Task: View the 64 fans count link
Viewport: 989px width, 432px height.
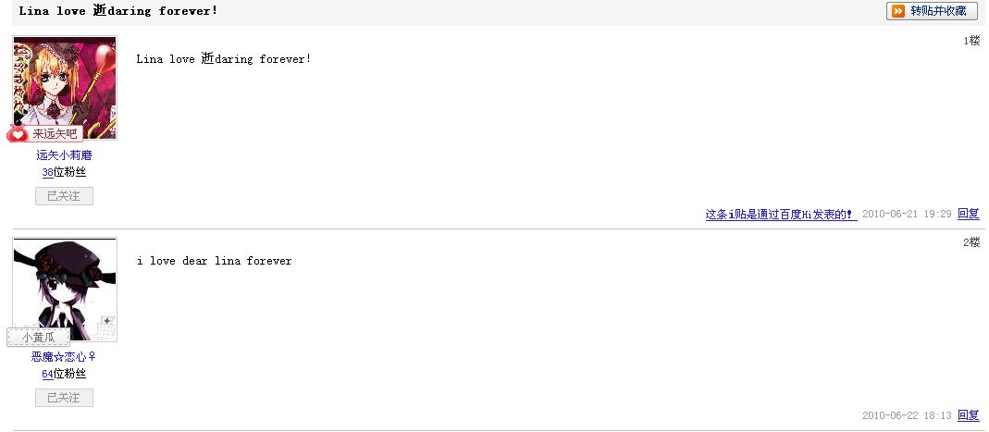Action: [47, 374]
